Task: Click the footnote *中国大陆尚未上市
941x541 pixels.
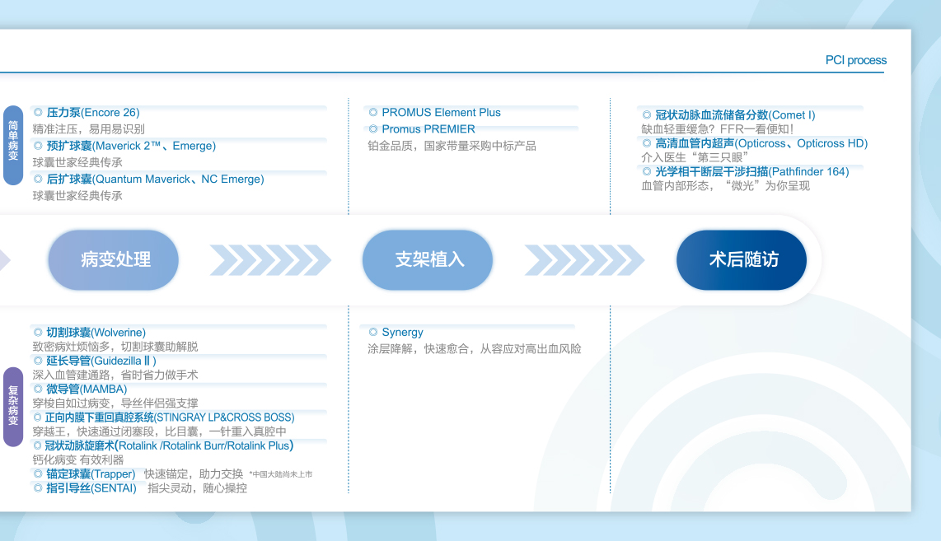Action: (281, 474)
